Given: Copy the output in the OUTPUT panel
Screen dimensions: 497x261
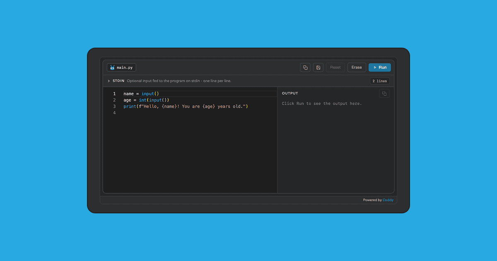Looking at the screenshot, I should coord(384,94).
